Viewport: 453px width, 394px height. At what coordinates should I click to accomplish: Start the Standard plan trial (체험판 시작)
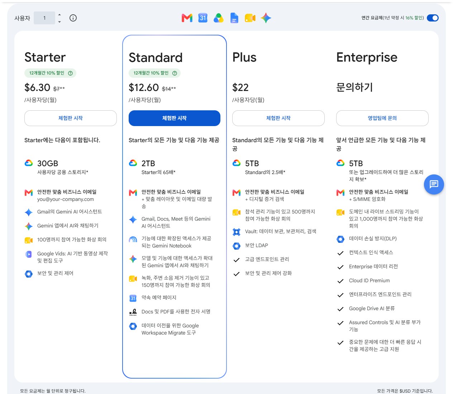[175, 118]
